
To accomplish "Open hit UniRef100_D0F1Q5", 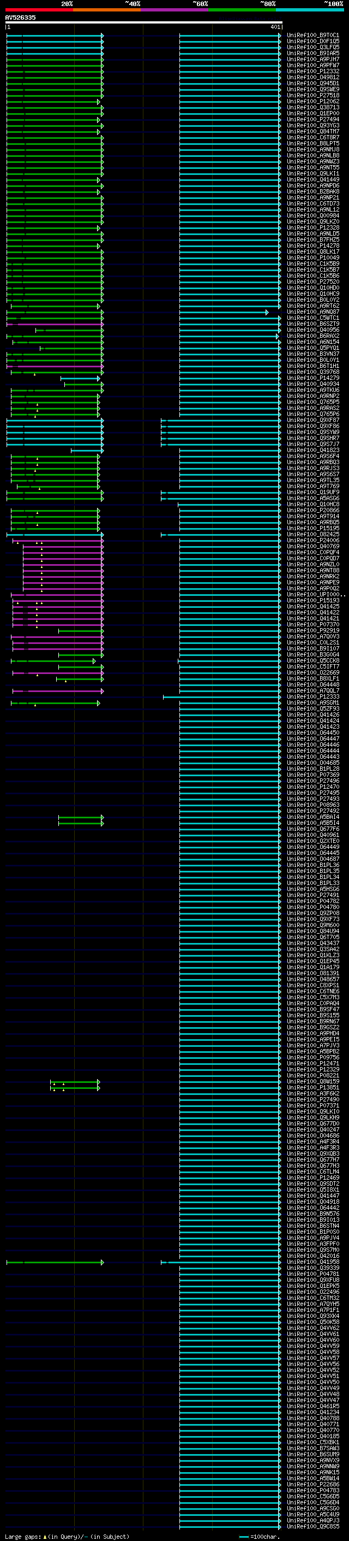I will coord(313,42).
